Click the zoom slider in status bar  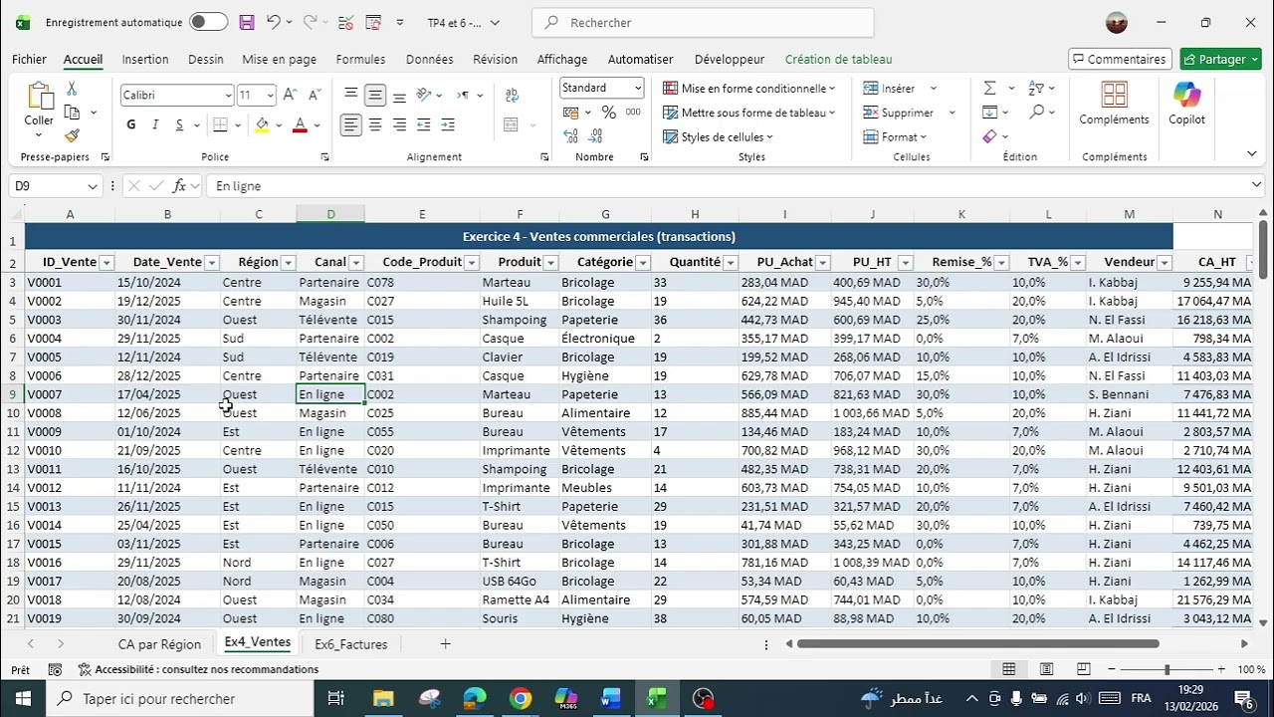pos(1167,669)
